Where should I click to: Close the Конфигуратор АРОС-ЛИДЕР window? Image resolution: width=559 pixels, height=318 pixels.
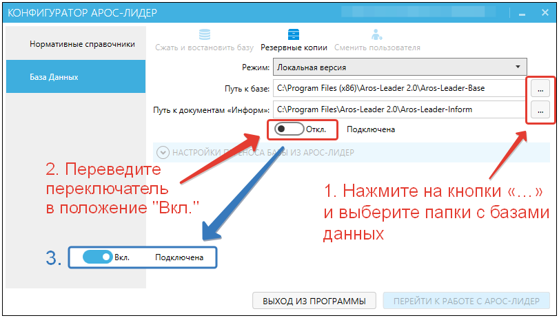(x=545, y=13)
